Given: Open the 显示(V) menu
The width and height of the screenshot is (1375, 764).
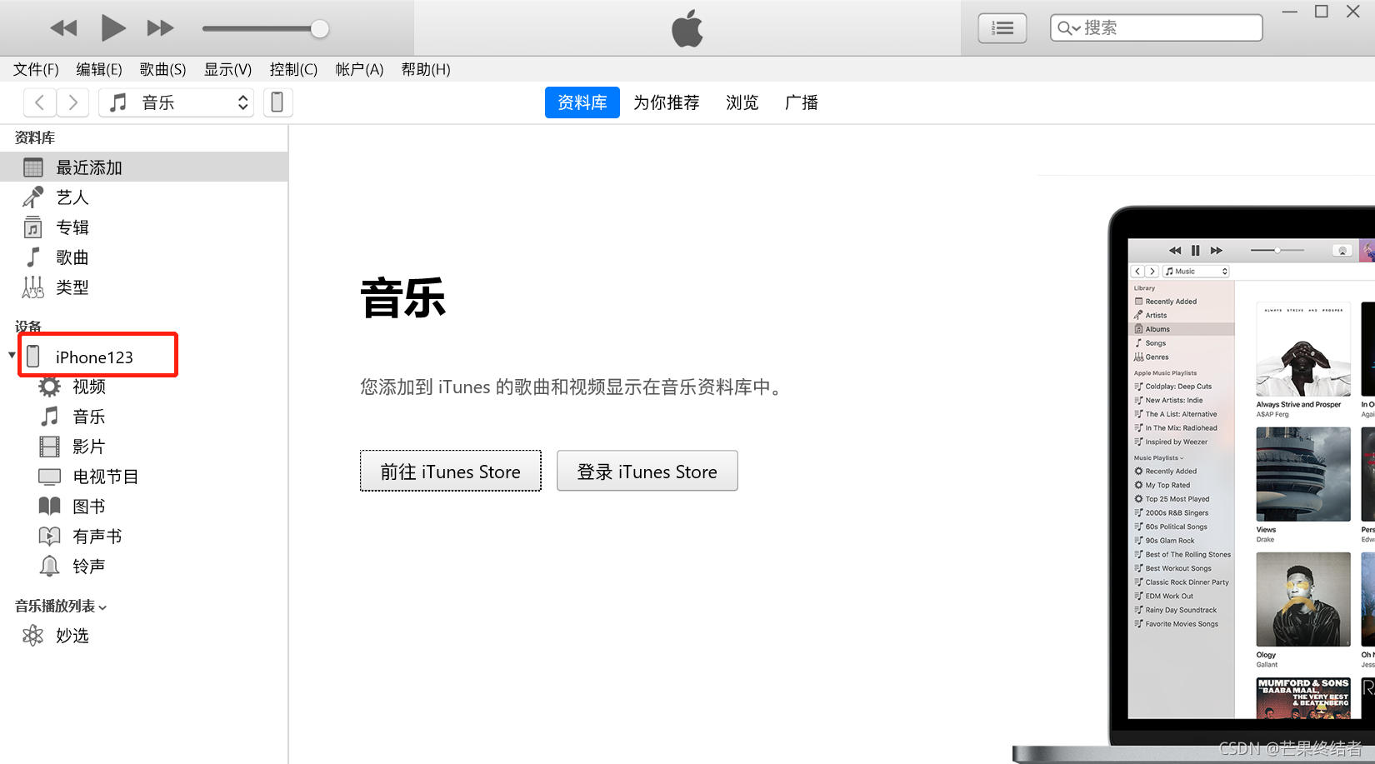Looking at the screenshot, I should click(x=227, y=69).
